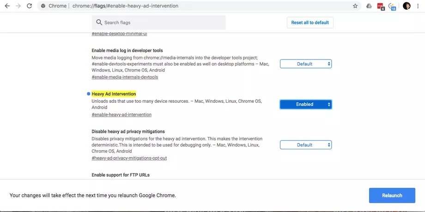425x212 pixels.
Task: Open the #enable-heavy-ad-intervention link
Action: coord(121,115)
